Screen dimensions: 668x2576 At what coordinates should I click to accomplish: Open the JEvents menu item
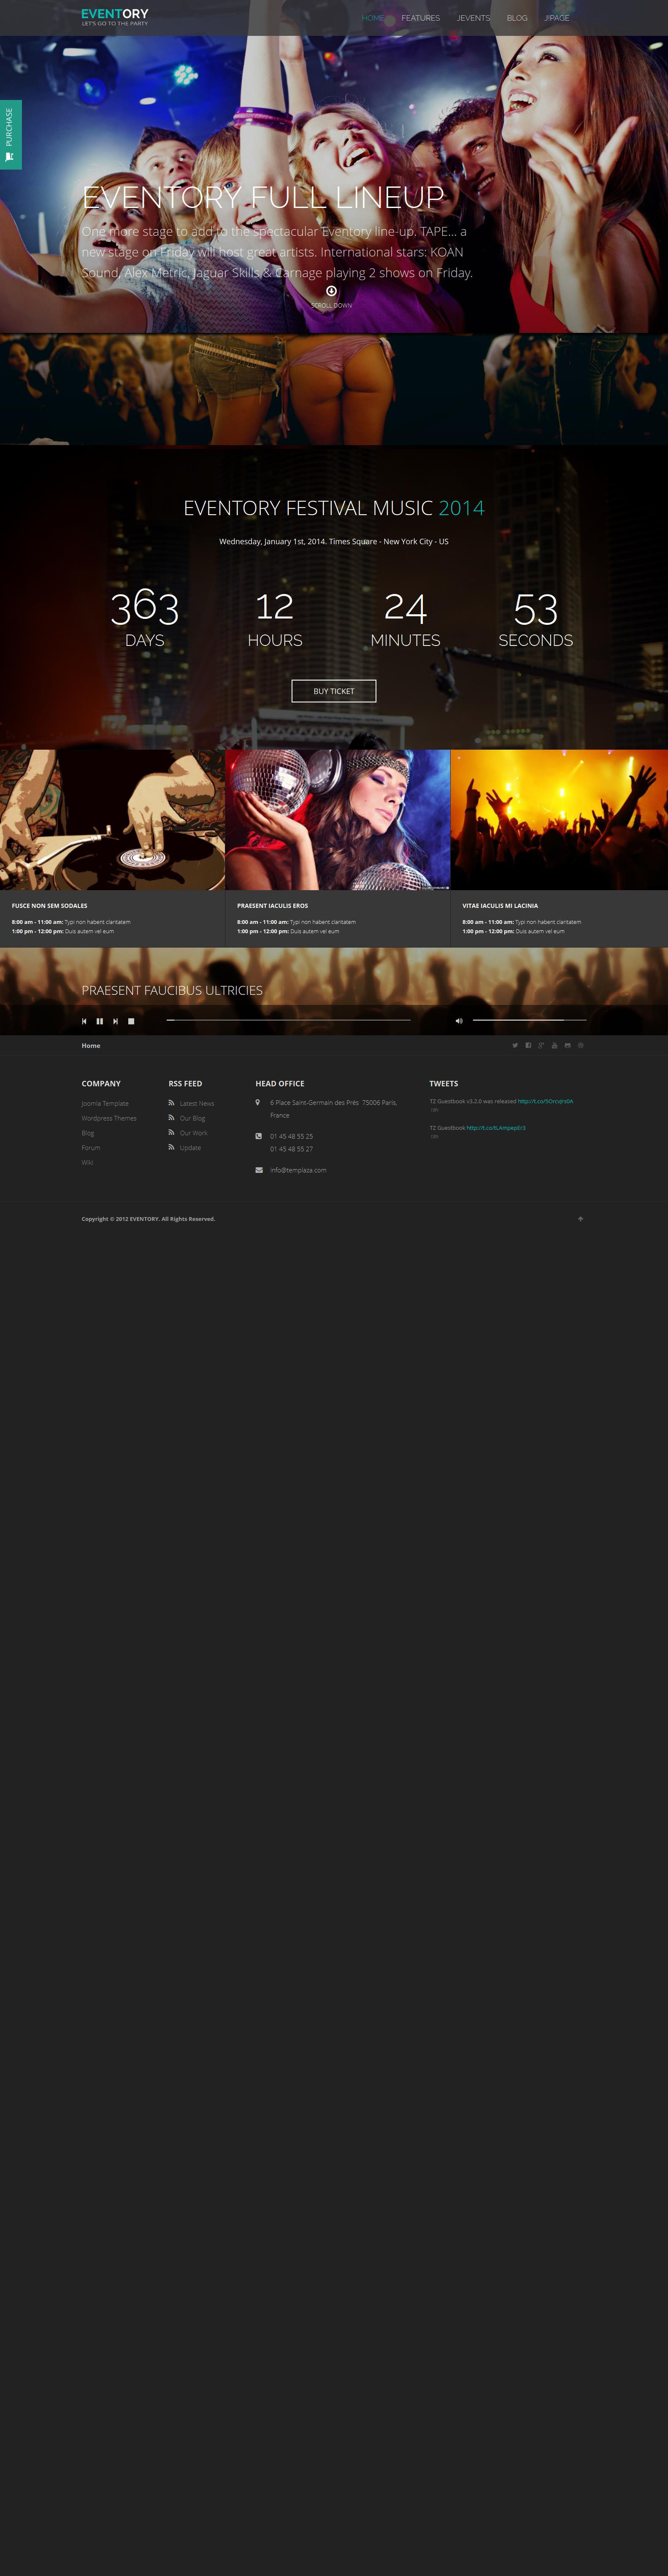click(473, 18)
